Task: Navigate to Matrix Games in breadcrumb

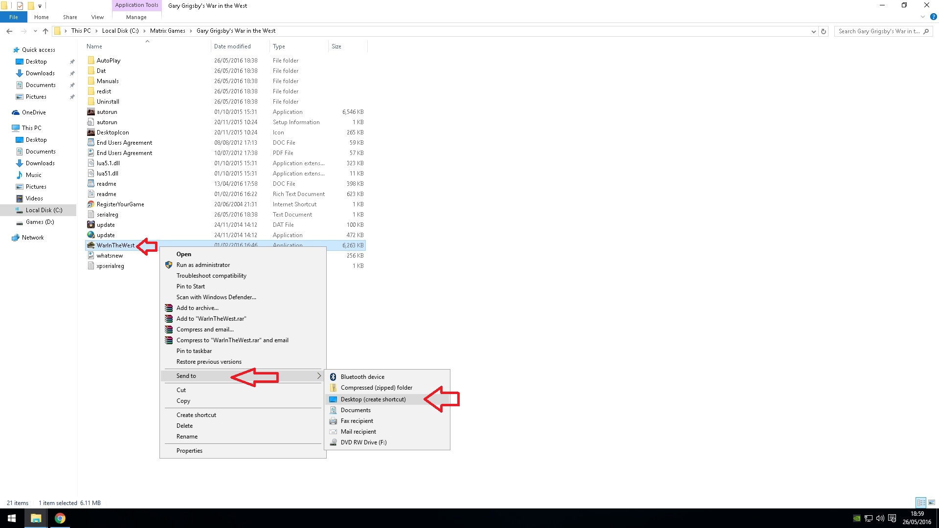Action: (x=167, y=31)
